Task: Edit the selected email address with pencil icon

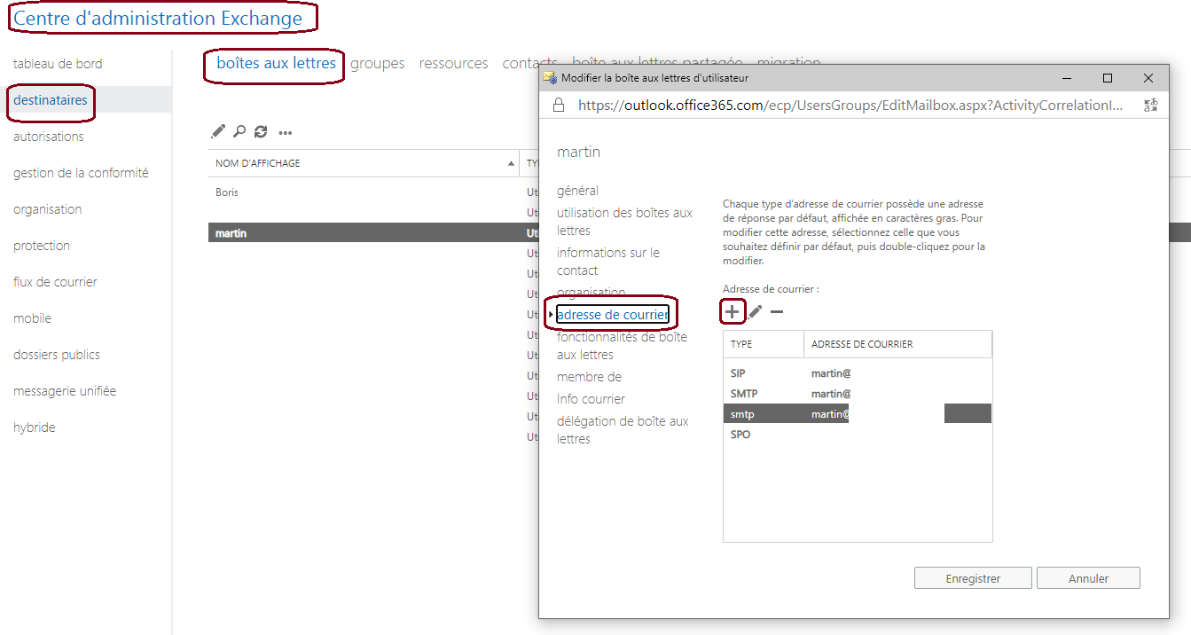Action: (x=755, y=311)
